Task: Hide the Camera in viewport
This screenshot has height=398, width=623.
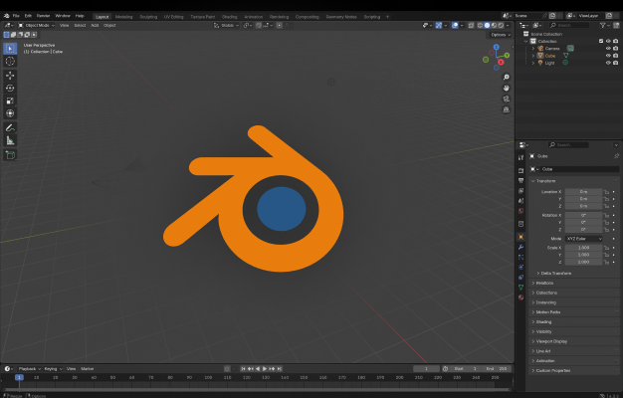Action: pyautogui.click(x=608, y=49)
